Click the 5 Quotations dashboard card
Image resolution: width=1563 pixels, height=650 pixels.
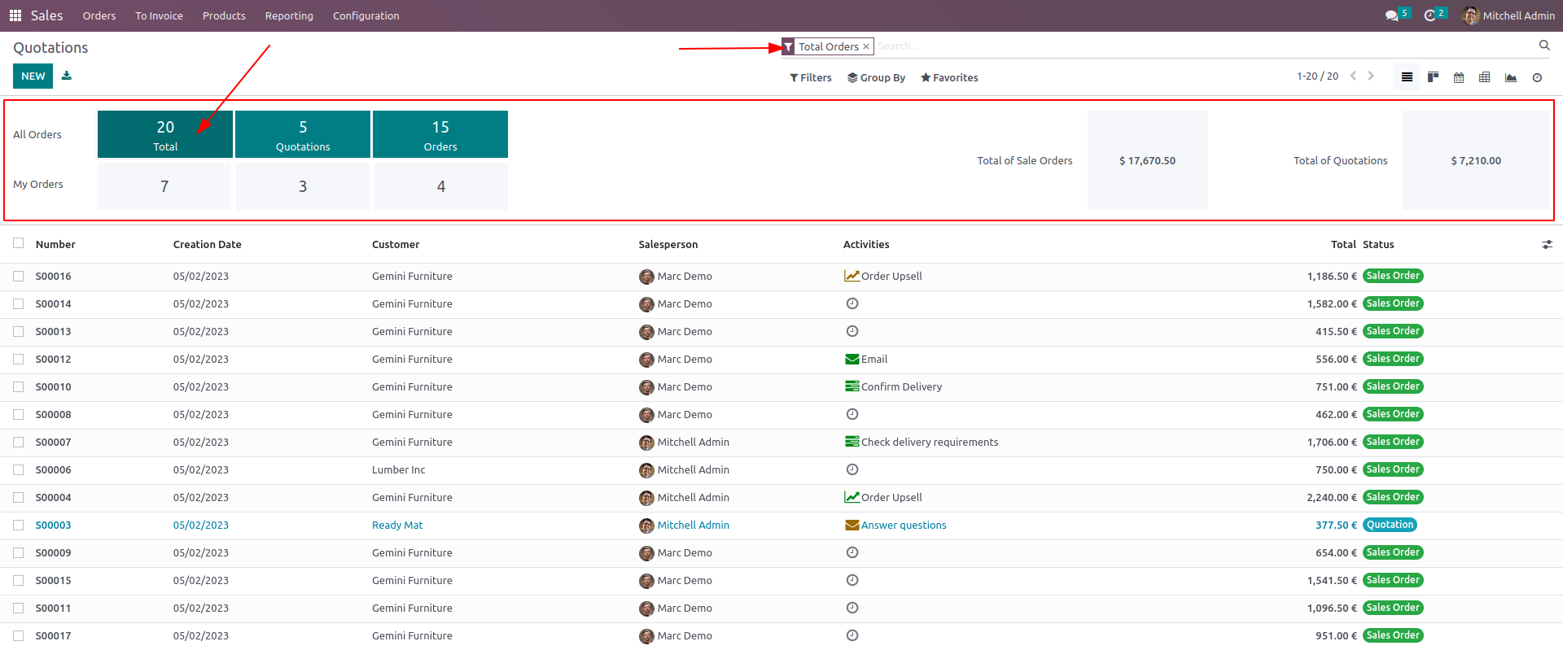(x=303, y=134)
